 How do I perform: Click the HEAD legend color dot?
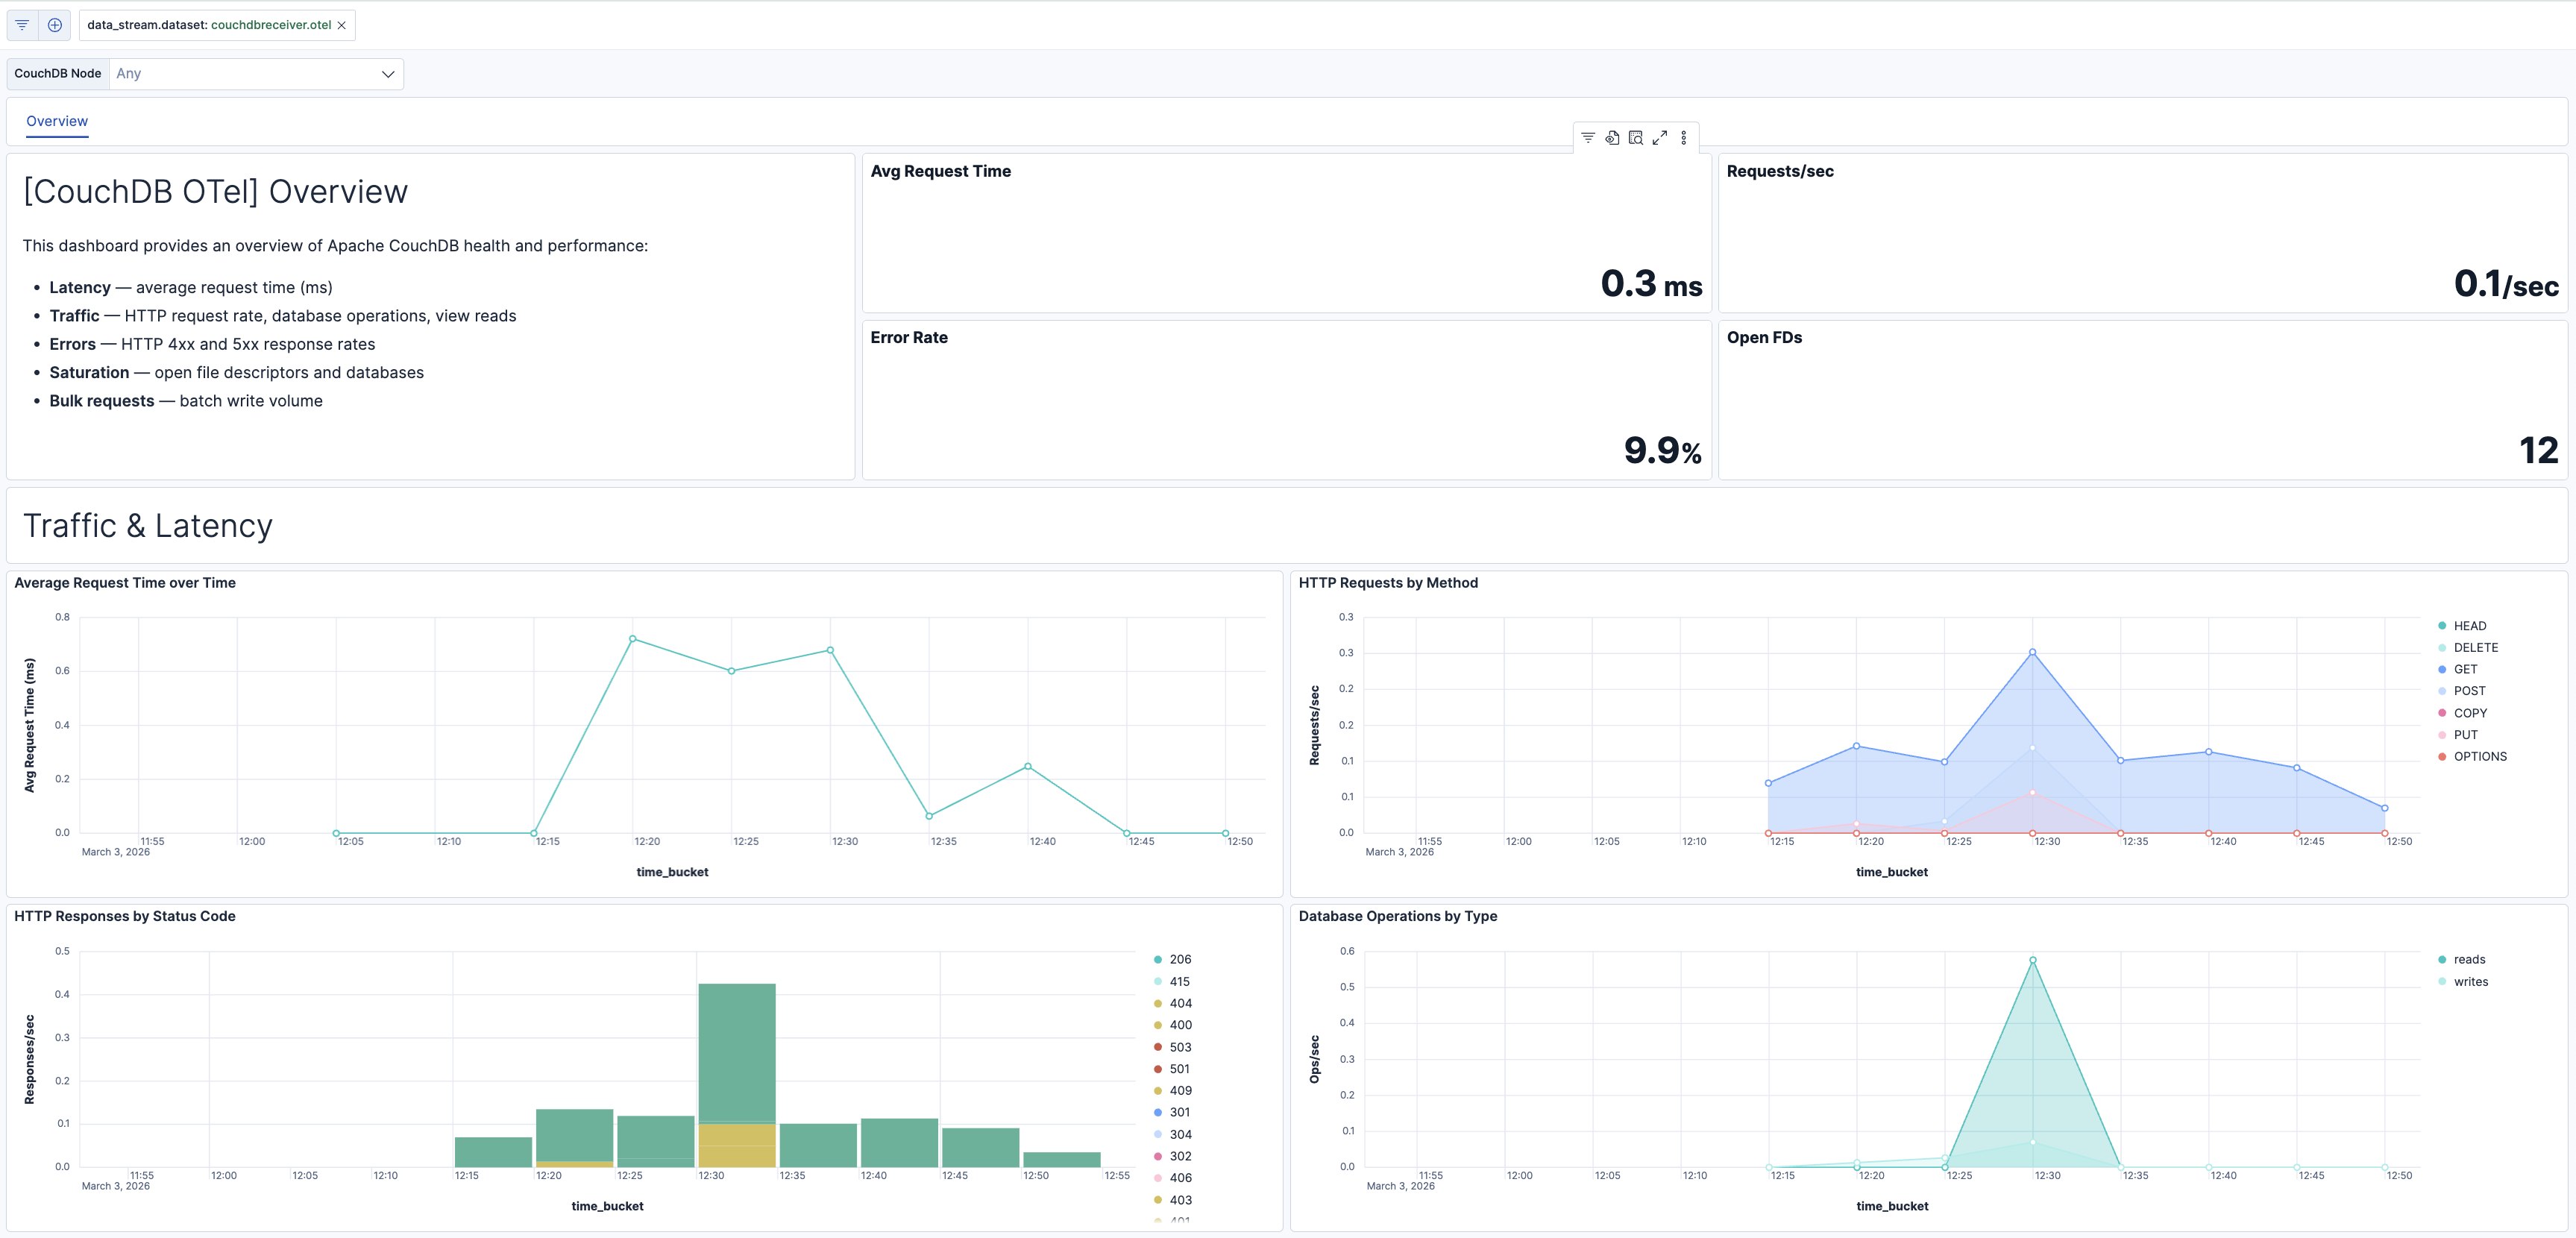(2445, 625)
